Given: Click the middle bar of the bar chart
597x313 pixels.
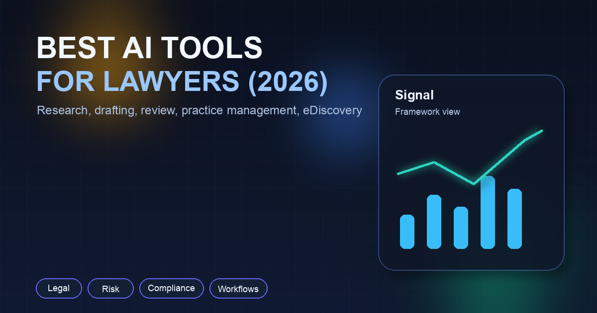Looking at the screenshot, I should click(461, 226).
